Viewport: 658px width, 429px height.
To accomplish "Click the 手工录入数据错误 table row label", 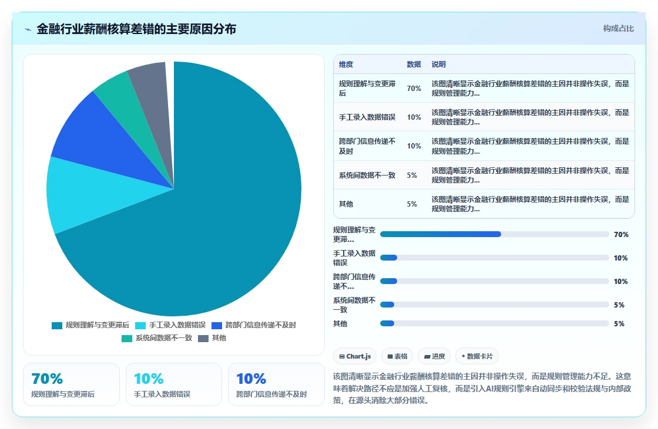I will [x=367, y=117].
